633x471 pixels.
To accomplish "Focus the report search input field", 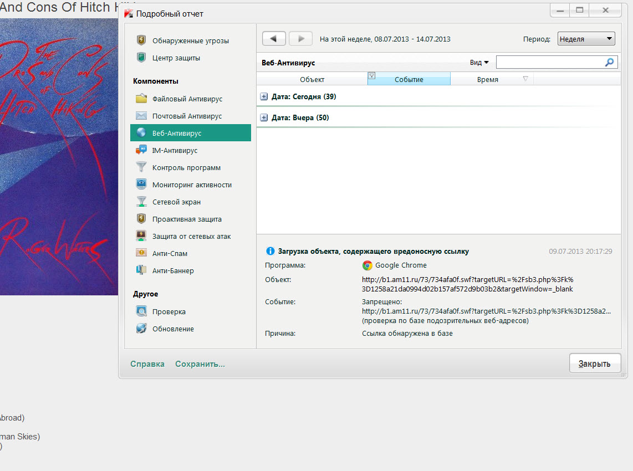I will pyautogui.click(x=550, y=62).
